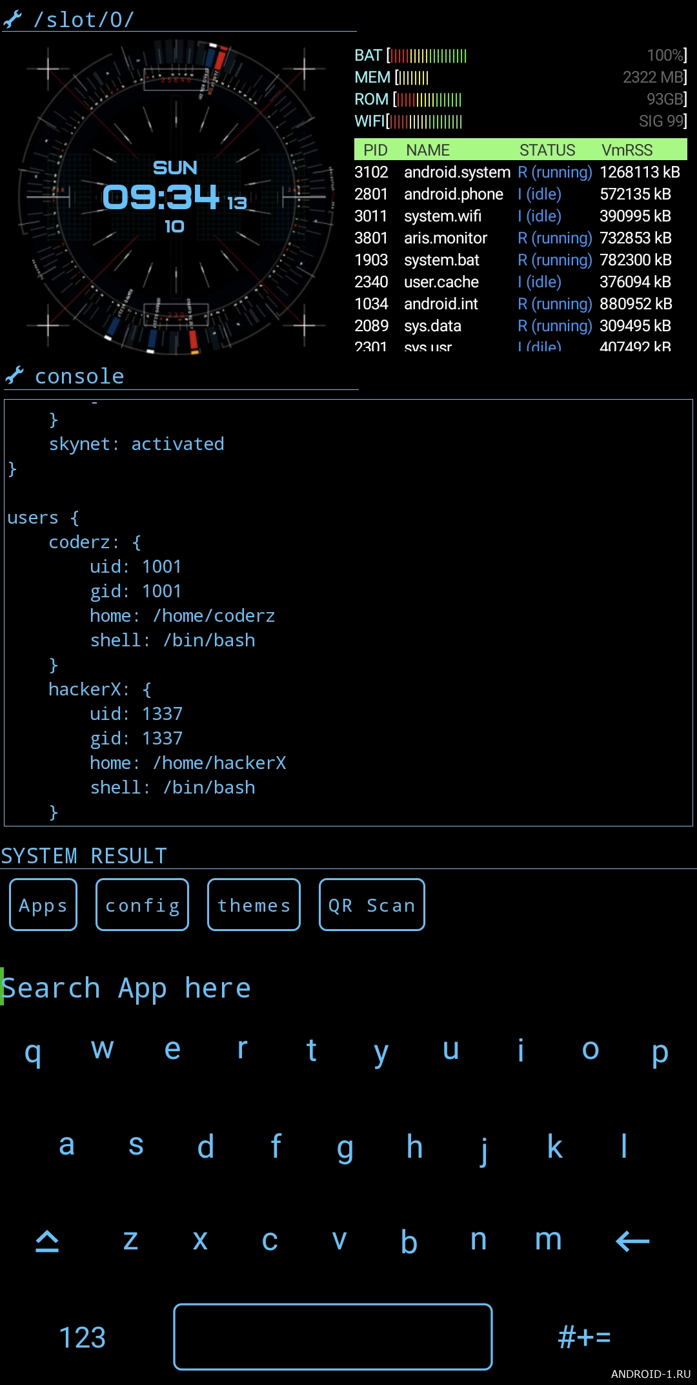Tap the wrench icon beside /slot/0/
The height and width of the screenshot is (1385, 697).
[13, 19]
